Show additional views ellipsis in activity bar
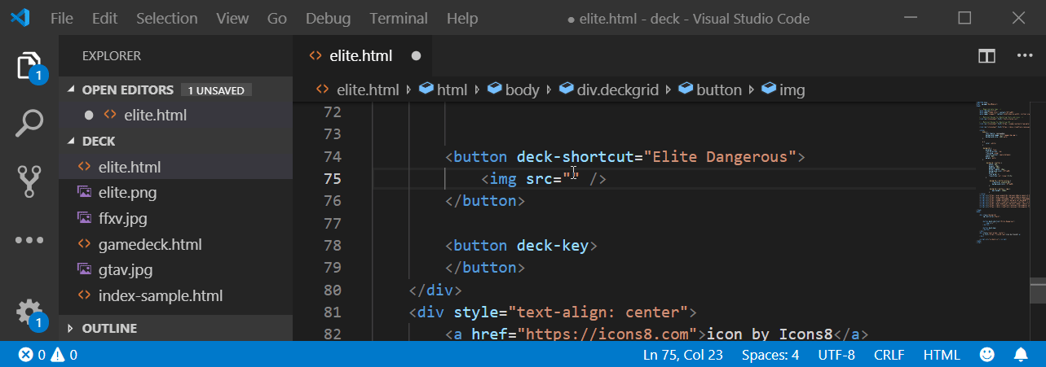1046x367 pixels. [29, 240]
